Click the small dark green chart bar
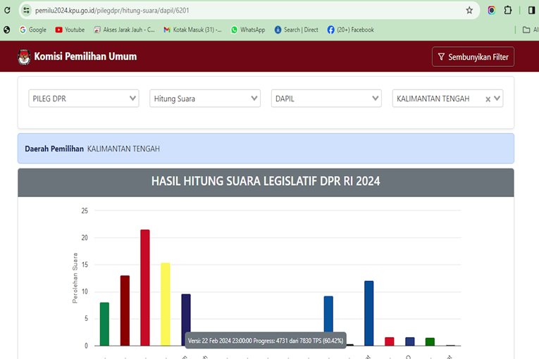The width and height of the screenshot is (539, 359). click(430, 341)
